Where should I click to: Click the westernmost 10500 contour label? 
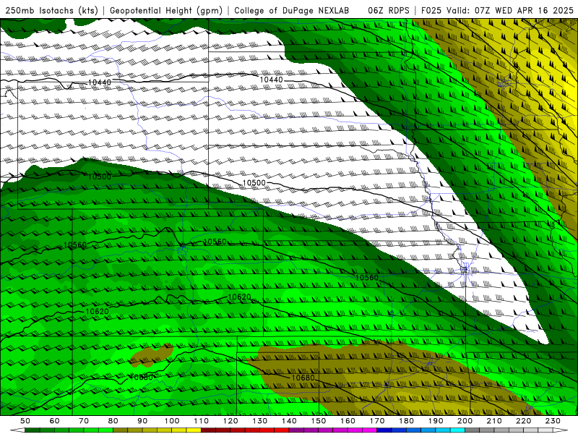coord(100,176)
